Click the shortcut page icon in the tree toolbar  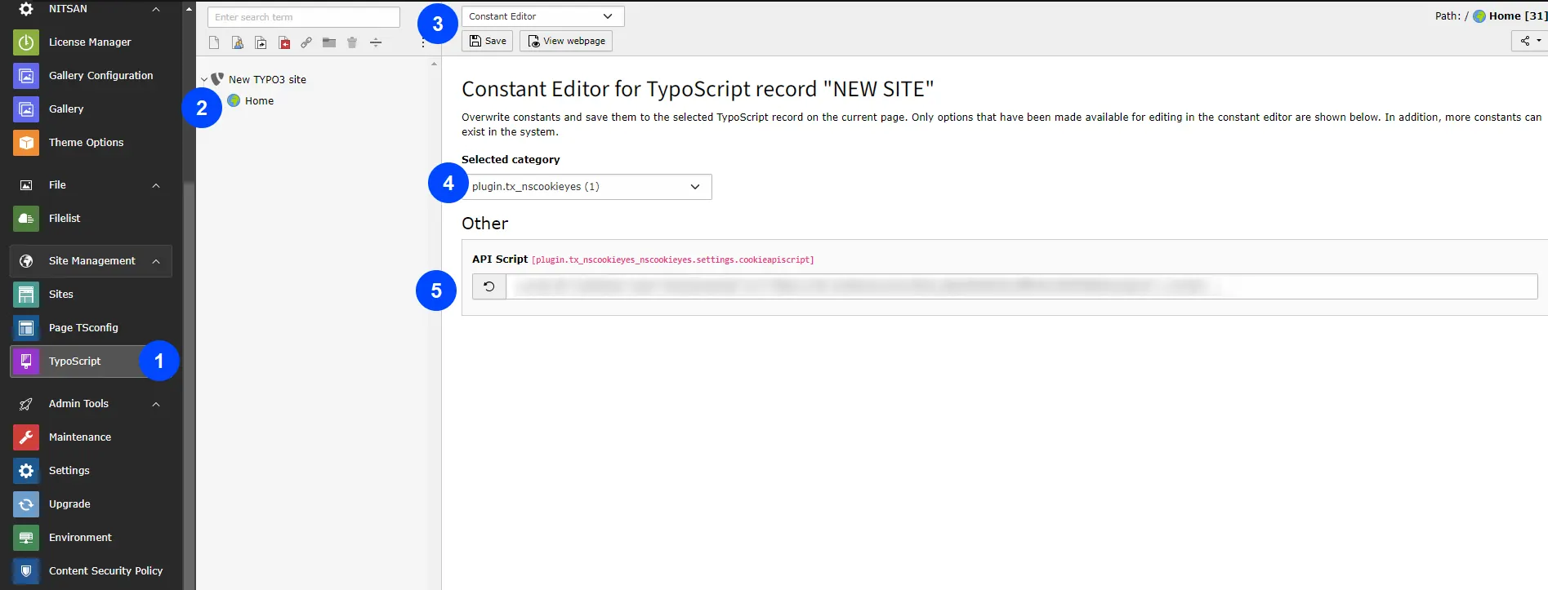coord(261,42)
